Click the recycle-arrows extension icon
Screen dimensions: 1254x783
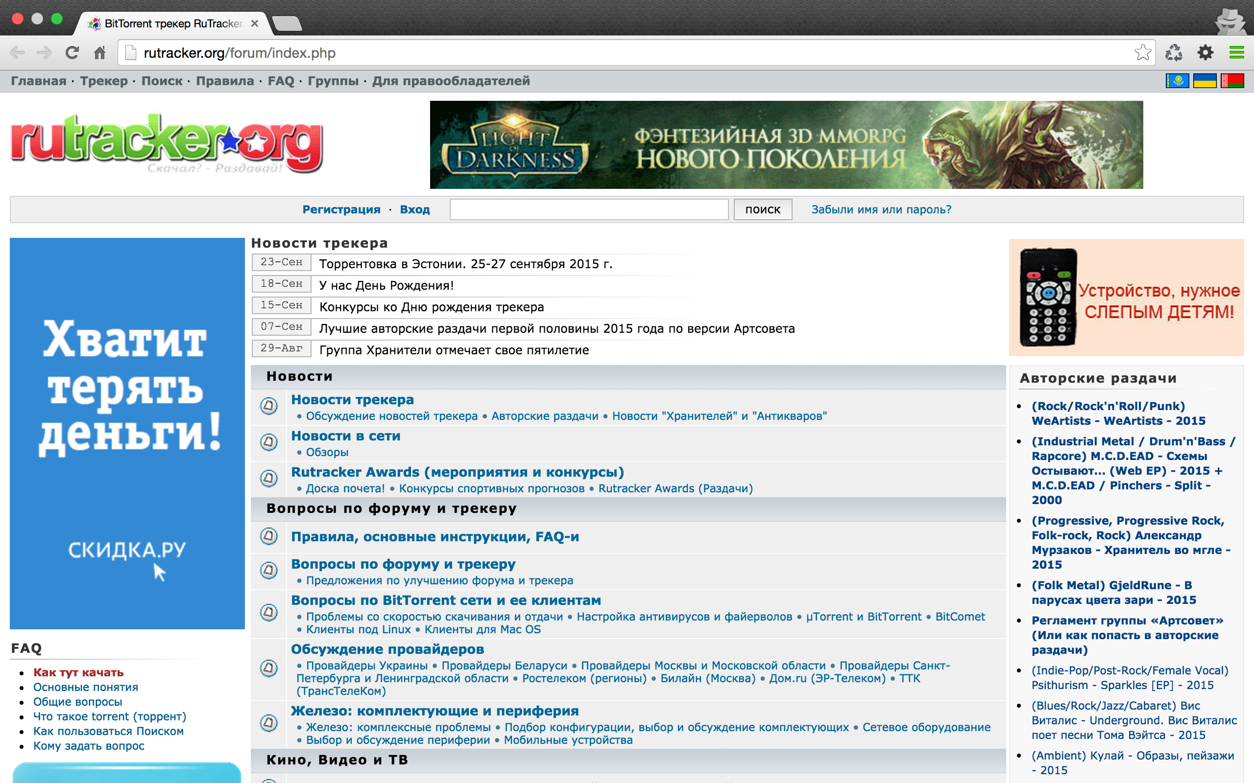pyautogui.click(x=1174, y=53)
